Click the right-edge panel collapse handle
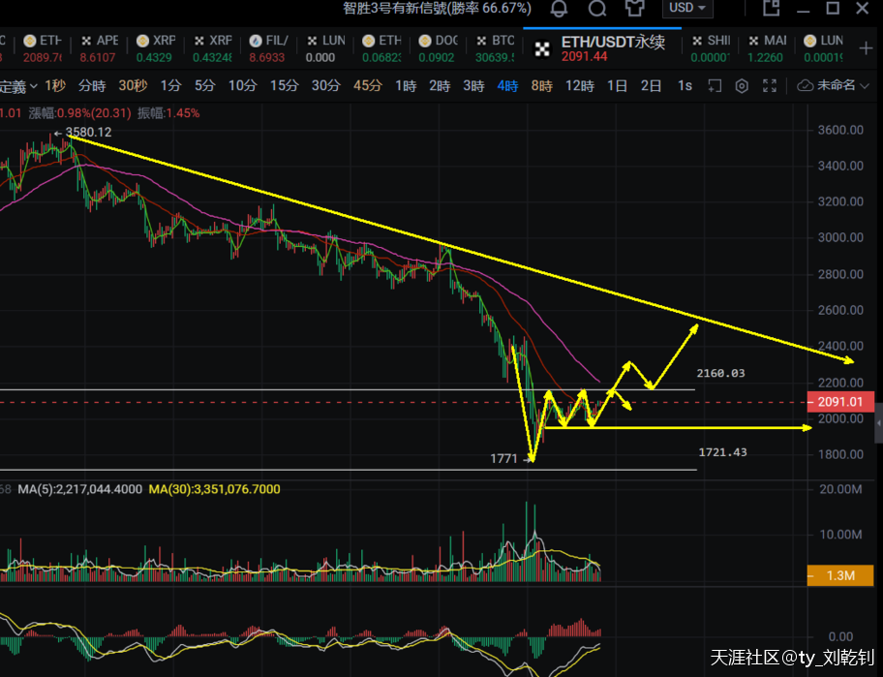This screenshot has height=677, width=883. click(x=878, y=424)
